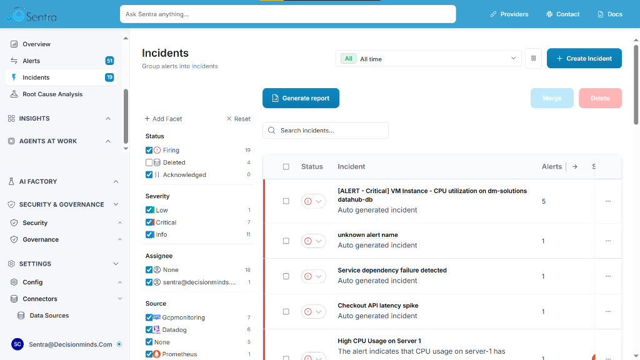Click the column layout icon button
The height and width of the screenshot is (360, 640).
534,58
